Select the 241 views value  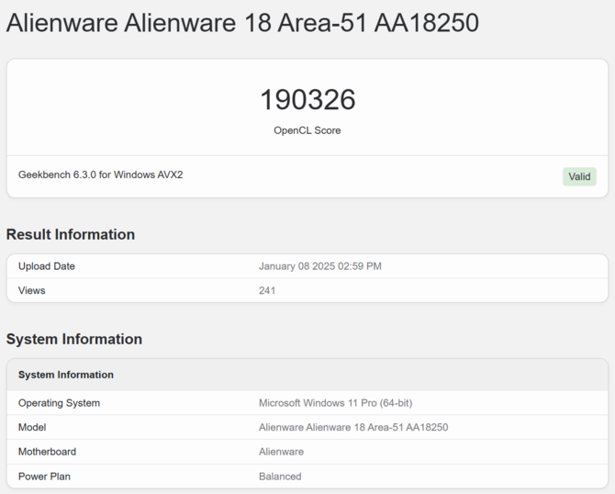click(x=267, y=290)
